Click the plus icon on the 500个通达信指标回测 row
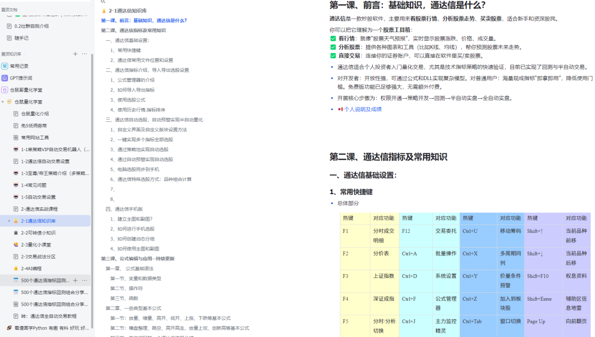Screen dimensions: 595x337 tap(75, 280)
